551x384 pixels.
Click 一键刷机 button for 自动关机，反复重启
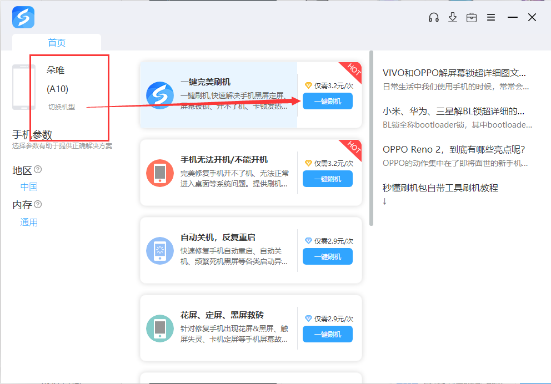click(x=328, y=256)
